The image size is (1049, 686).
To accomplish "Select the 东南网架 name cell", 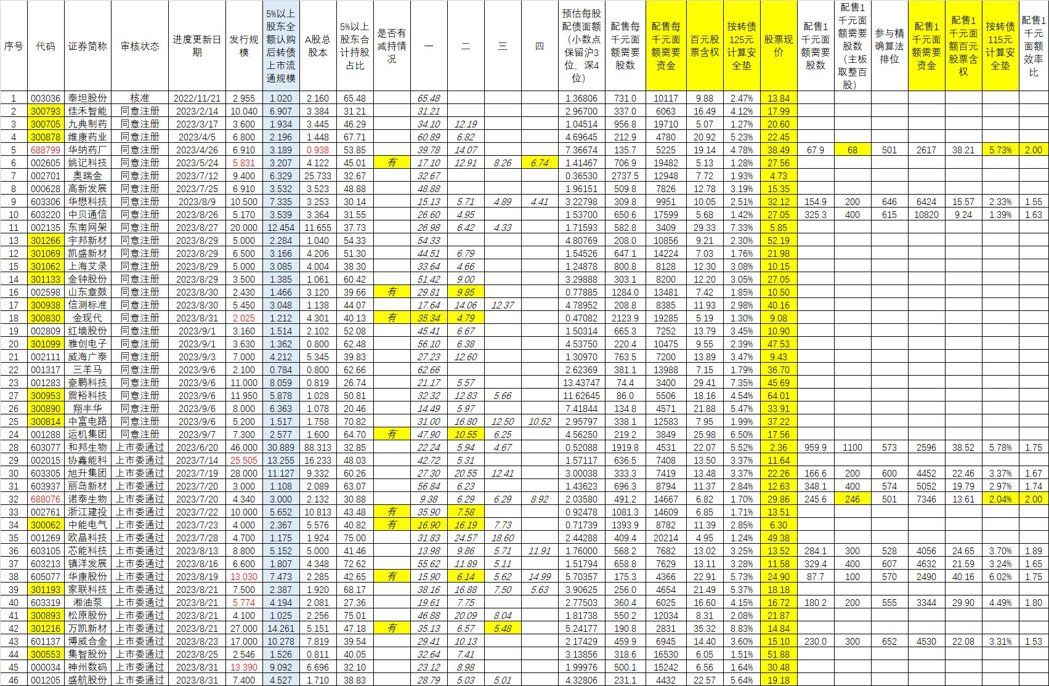I will pos(87,227).
